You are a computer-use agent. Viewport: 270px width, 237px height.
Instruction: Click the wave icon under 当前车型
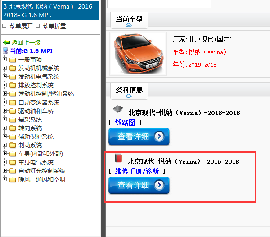(x=129, y=25)
